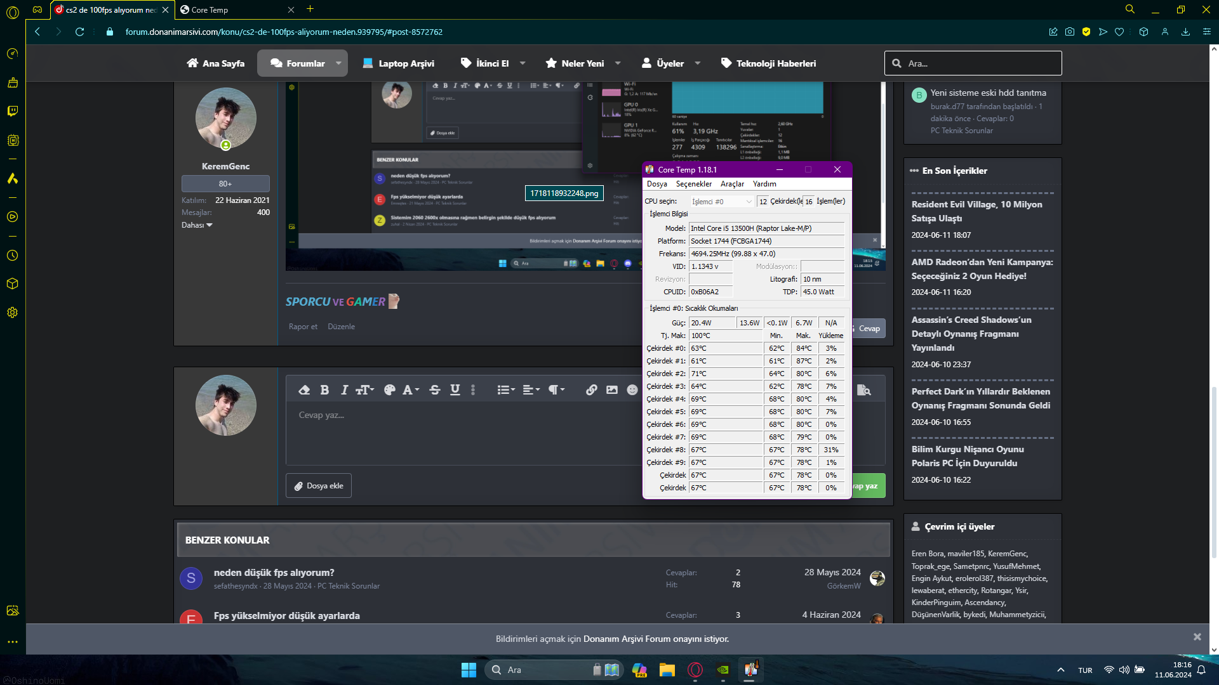Click the heart bookmark icon in address bar
Image resolution: width=1219 pixels, height=685 pixels.
(1119, 32)
